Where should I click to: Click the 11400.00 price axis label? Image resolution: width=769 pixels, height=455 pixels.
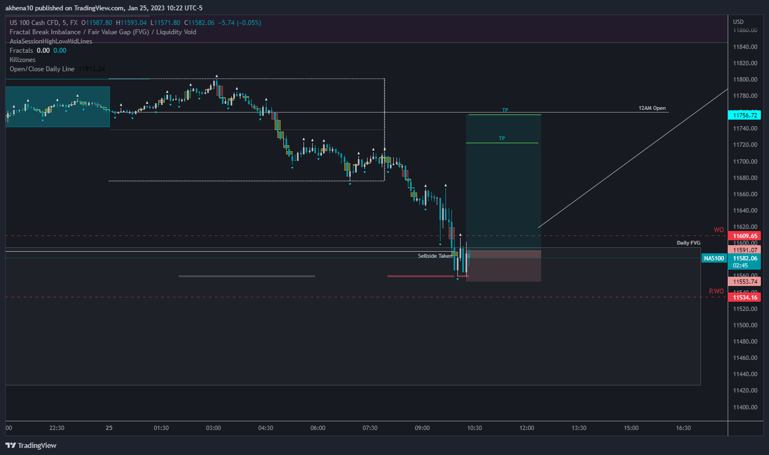pyautogui.click(x=746, y=407)
